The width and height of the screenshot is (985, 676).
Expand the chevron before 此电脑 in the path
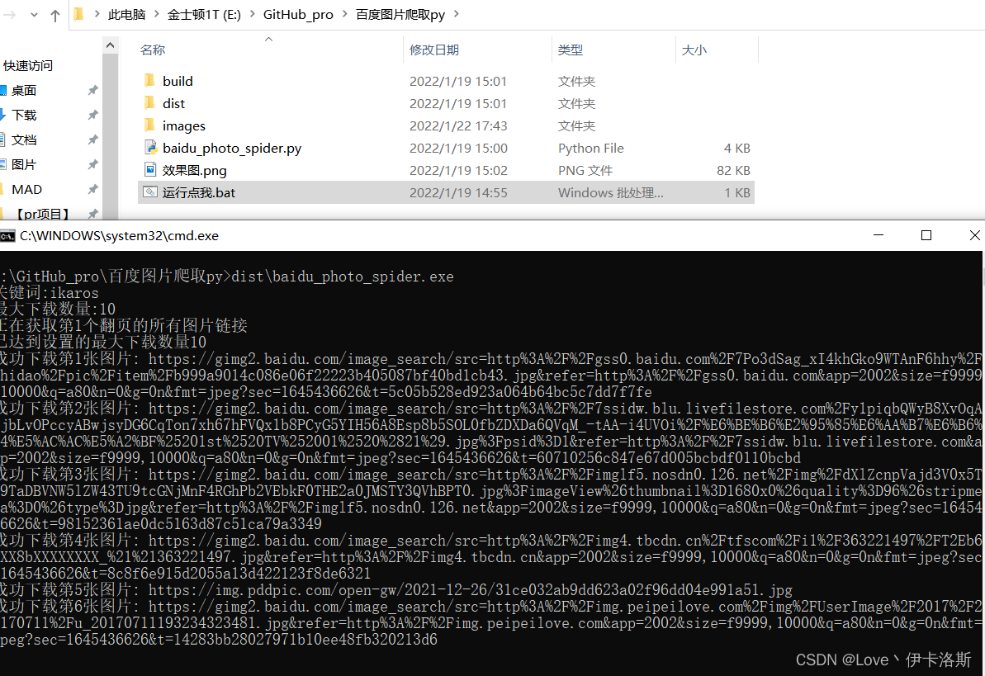pyautogui.click(x=97, y=14)
